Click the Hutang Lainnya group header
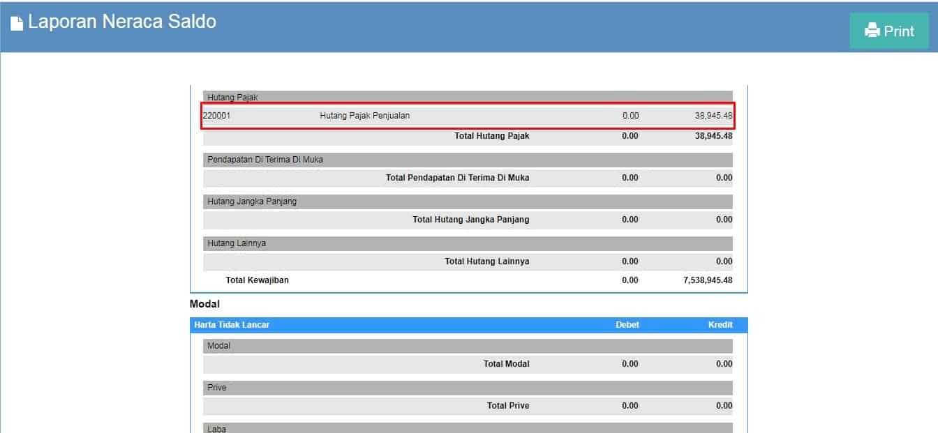The width and height of the screenshot is (938, 433). pyautogui.click(x=237, y=243)
